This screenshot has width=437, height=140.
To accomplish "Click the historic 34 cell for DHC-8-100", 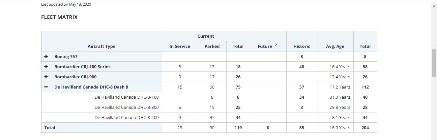I will 302,97.
